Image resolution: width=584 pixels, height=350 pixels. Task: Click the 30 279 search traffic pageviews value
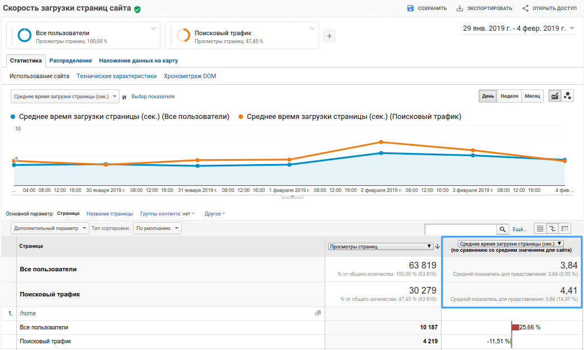coord(422,290)
